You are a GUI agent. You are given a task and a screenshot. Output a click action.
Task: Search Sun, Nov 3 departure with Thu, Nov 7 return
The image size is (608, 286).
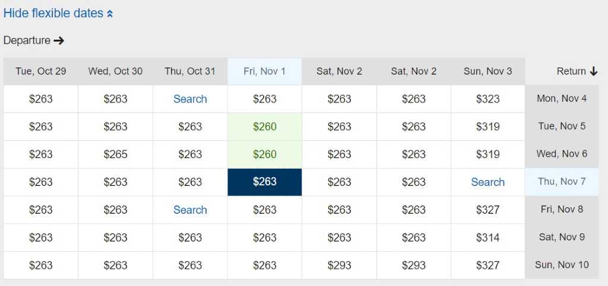coord(487,182)
